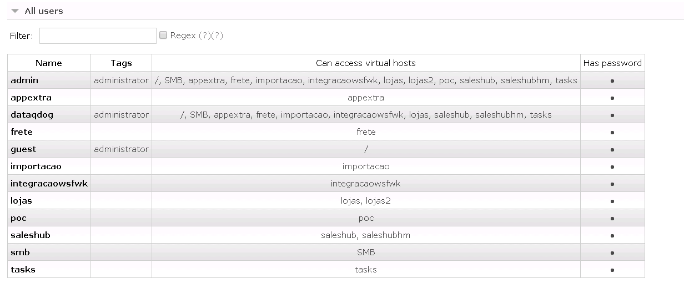The image size is (684, 283).
Task: Enable the Regex checkbox
Action: coord(163,35)
